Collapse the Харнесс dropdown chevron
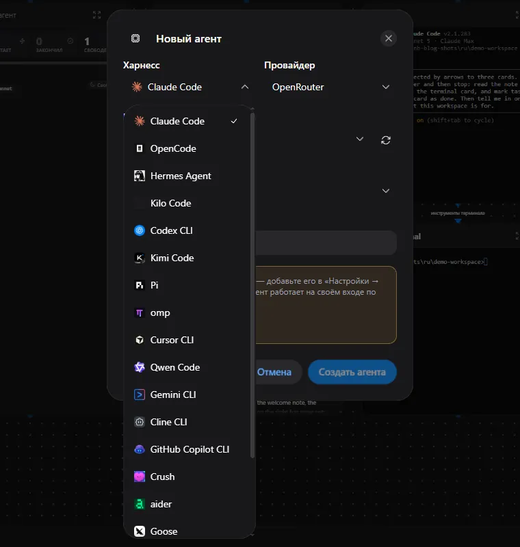520x547 pixels. (245, 87)
